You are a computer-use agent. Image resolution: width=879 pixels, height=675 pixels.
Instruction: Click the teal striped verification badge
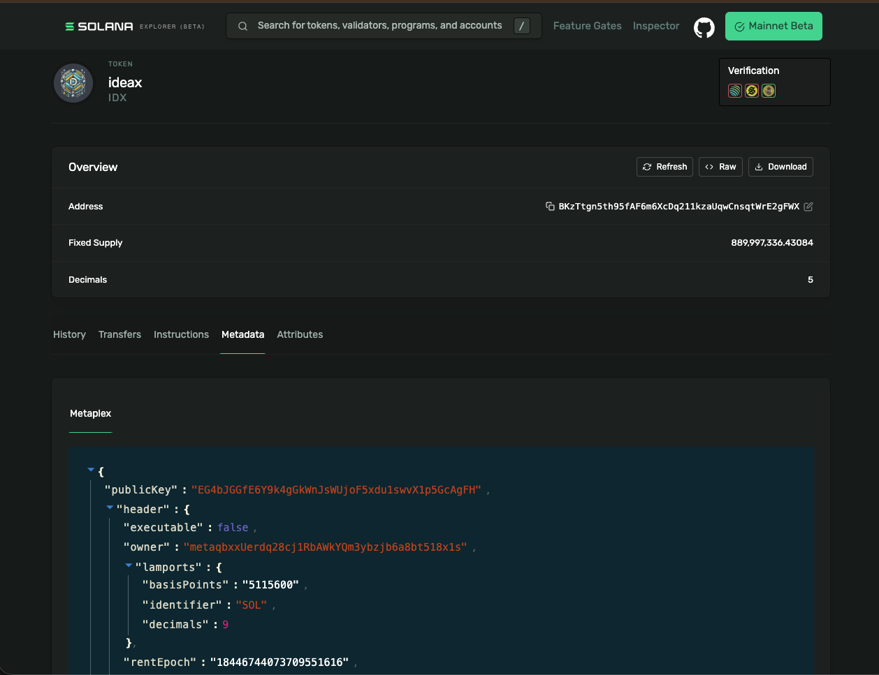pos(735,91)
